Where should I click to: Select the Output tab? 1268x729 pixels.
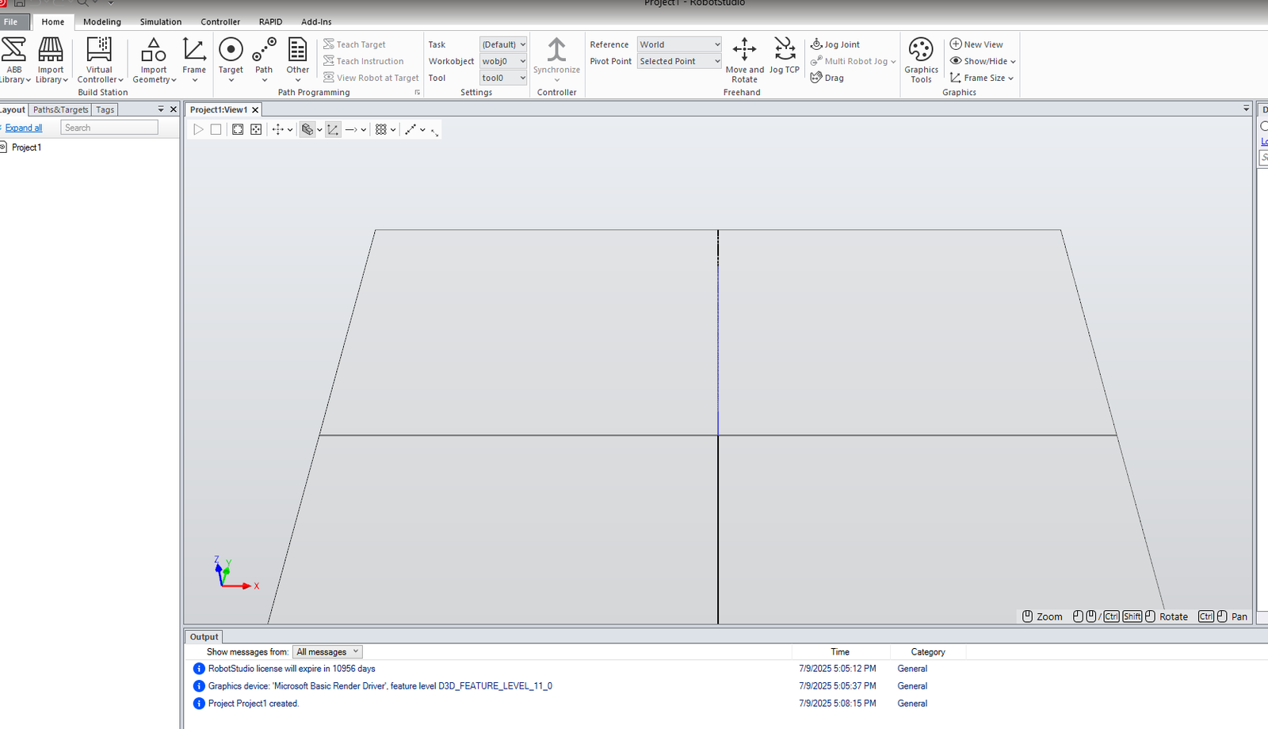pos(204,637)
